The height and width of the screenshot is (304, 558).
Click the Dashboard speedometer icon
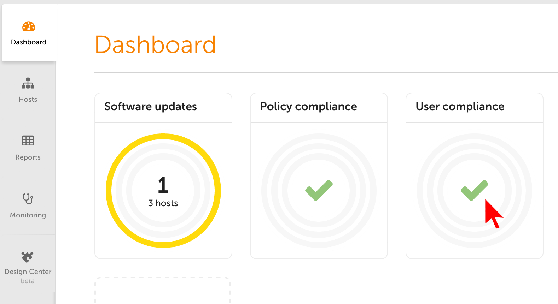click(29, 26)
